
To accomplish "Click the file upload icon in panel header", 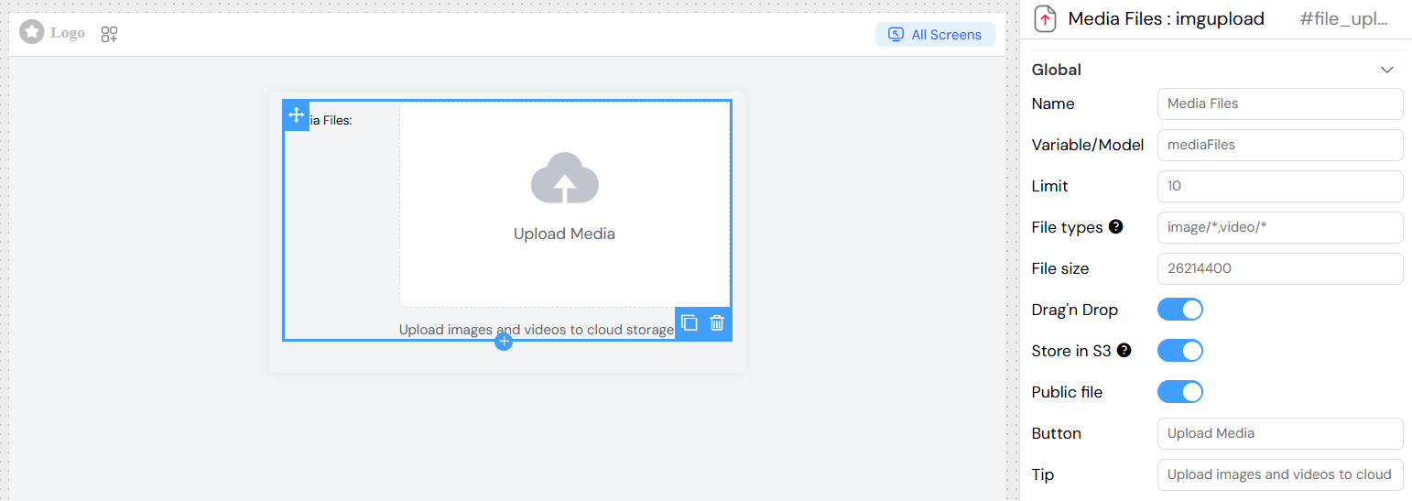I will [1044, 19].
